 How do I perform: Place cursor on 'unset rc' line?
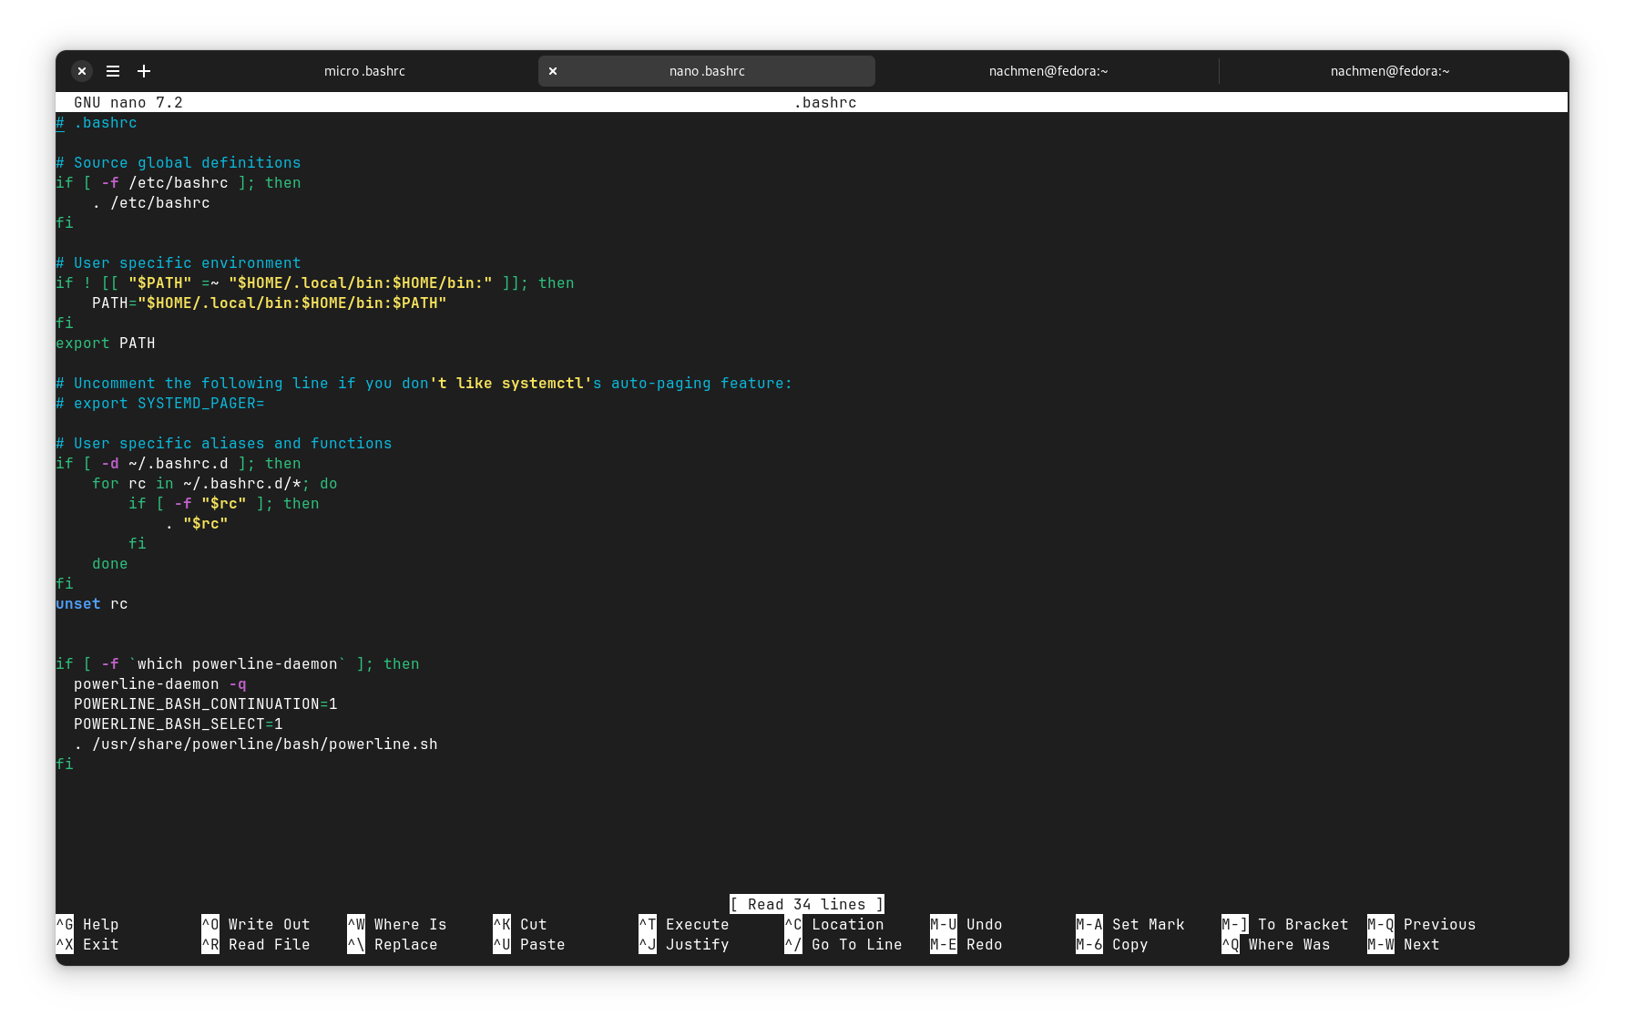pyautogui.click(x=92, y=604)
